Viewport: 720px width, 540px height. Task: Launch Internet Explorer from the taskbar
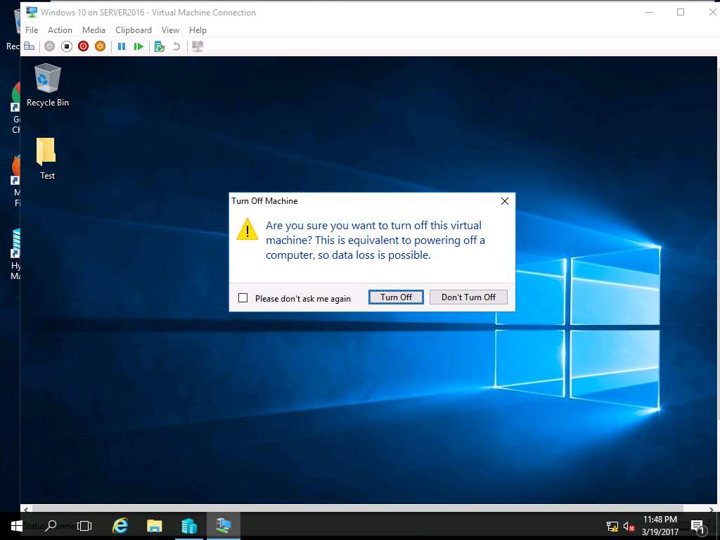pos(120,526)
